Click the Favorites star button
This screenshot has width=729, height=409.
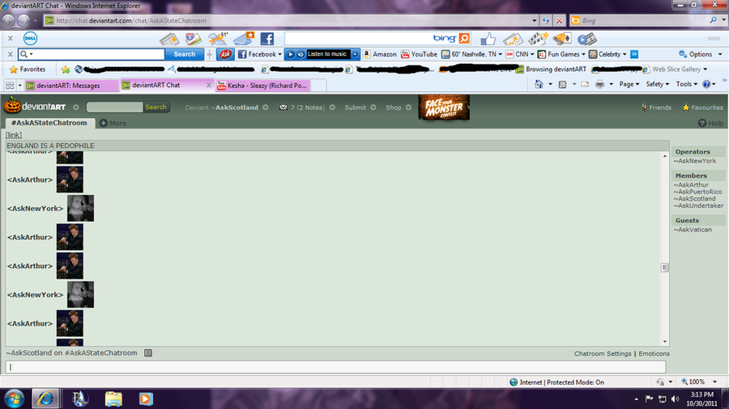[28, 69]
